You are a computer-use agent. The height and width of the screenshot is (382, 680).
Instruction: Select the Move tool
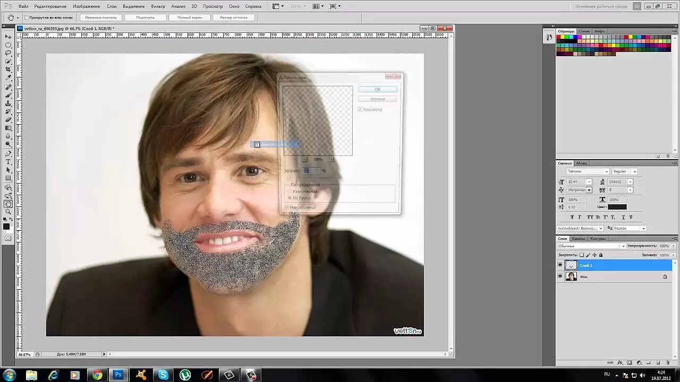8,36
